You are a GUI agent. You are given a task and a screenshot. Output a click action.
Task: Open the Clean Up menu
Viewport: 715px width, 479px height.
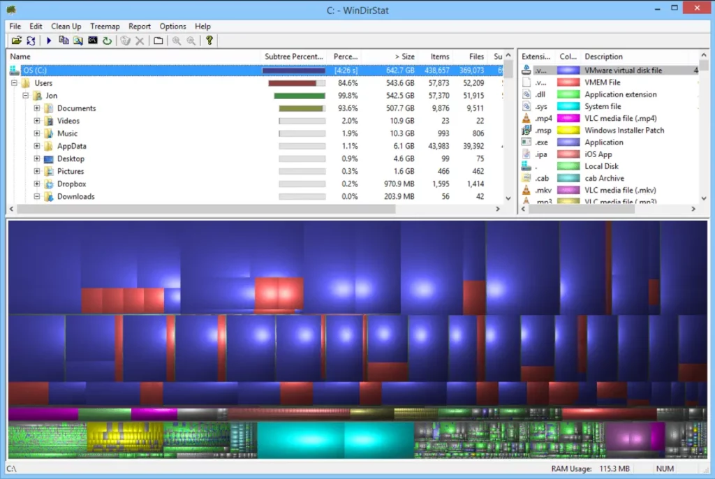coord(66,26)
